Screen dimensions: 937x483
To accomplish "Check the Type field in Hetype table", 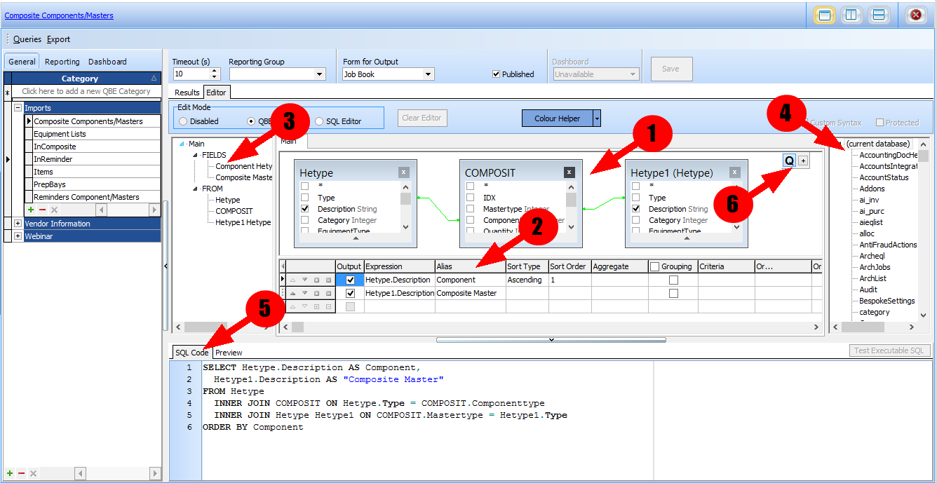I will tap(304, 198).
